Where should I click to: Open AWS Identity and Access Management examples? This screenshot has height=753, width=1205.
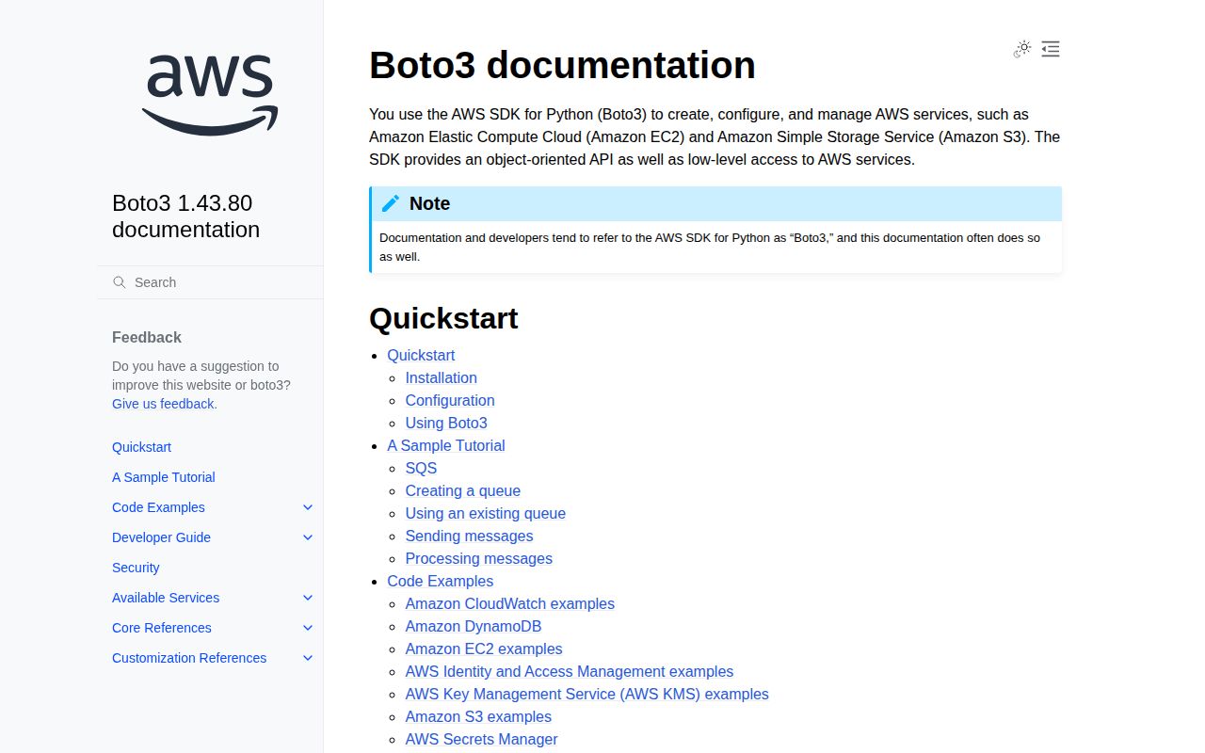point(570,671)
